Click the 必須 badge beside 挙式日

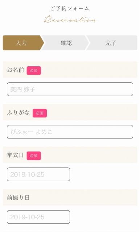click(34, 156)
